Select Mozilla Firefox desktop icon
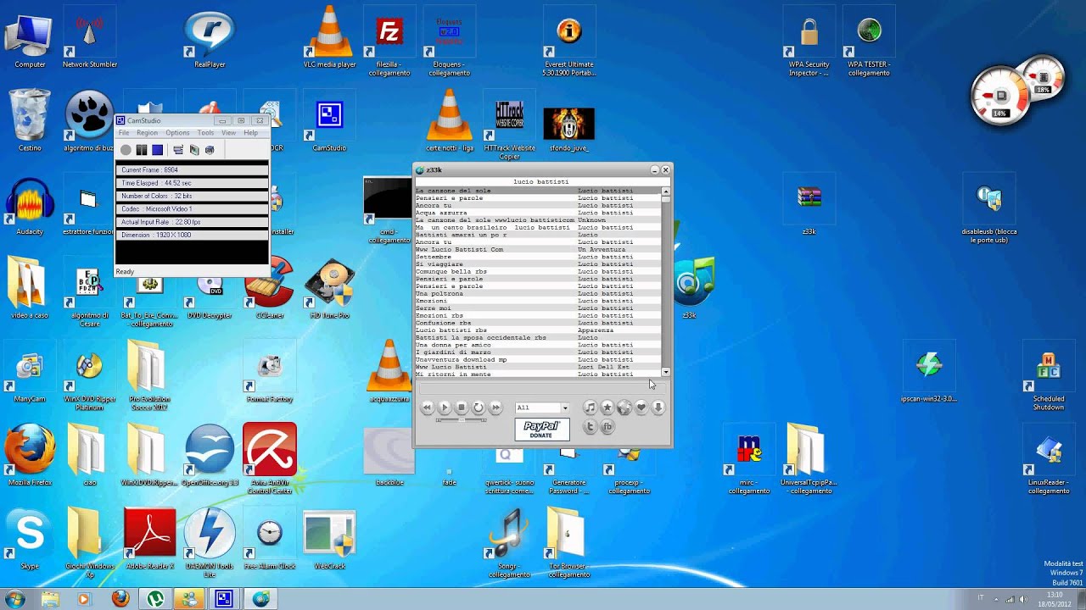Screen dimensions: 1086x610 [30, 456]
